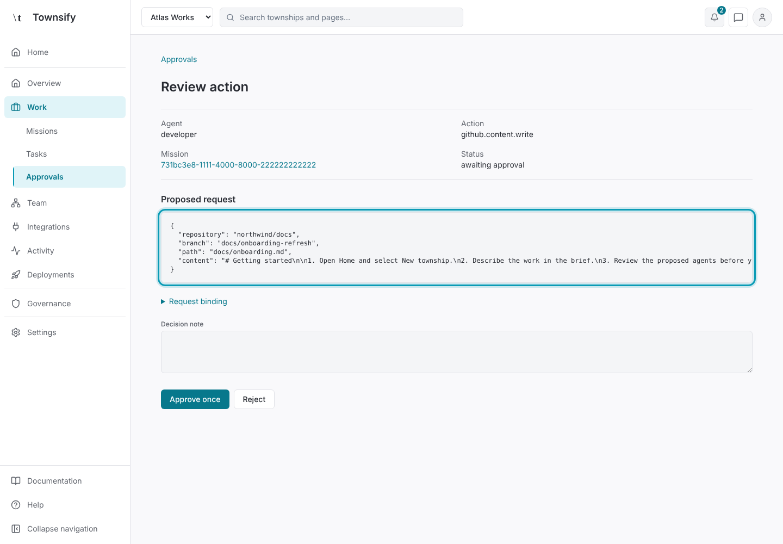This screenshot has width=783, height=544.
Task: Click the Activity pulse icon
Action: point(16,251)
